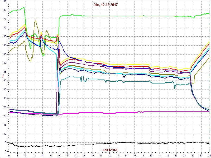This screenshot has height=158, width=211.
Task: Click hour 9 on the time axis
Action: click(x=84, y=155)
